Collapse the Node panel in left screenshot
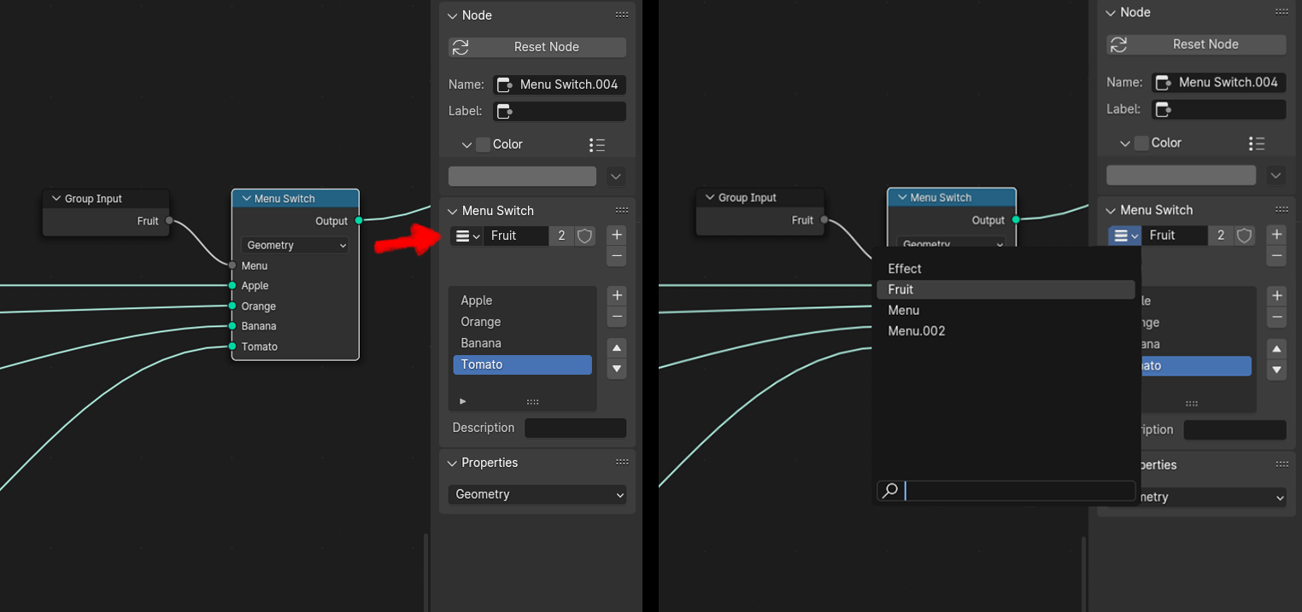The image size is (1302, 612). [452, 15]
